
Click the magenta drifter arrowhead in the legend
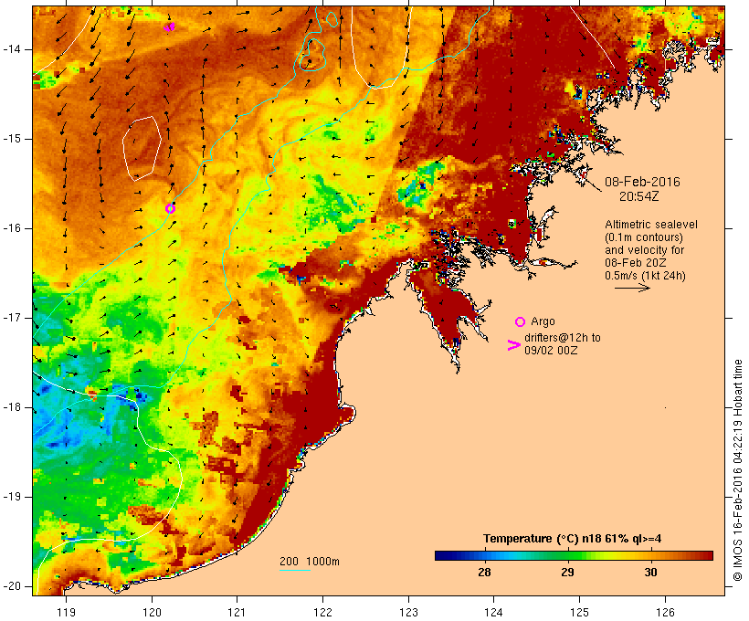click(514, 345)
